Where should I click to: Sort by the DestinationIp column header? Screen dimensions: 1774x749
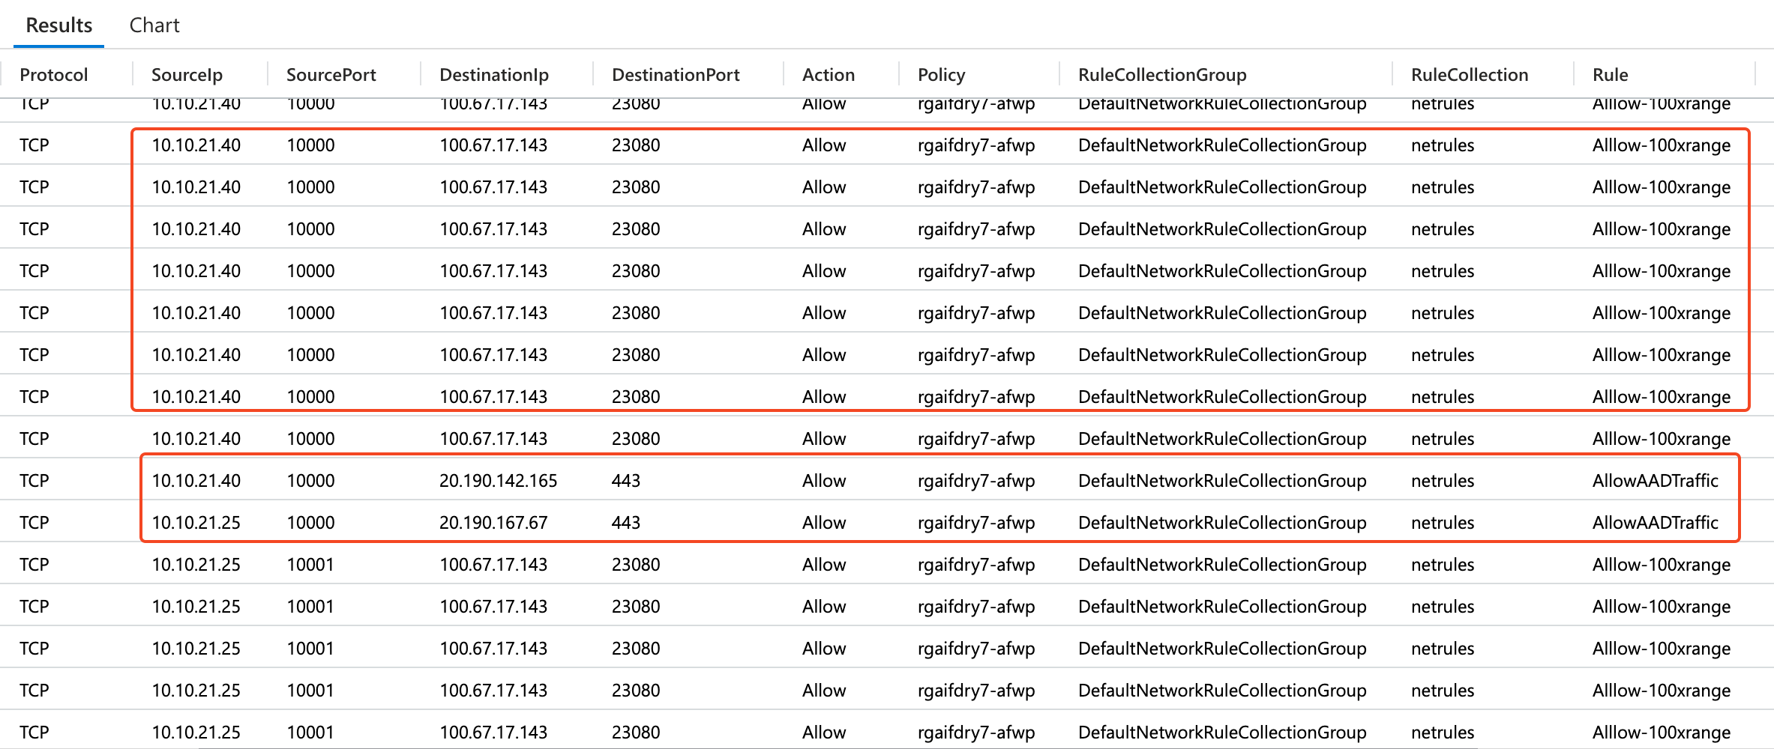(493, 75)
